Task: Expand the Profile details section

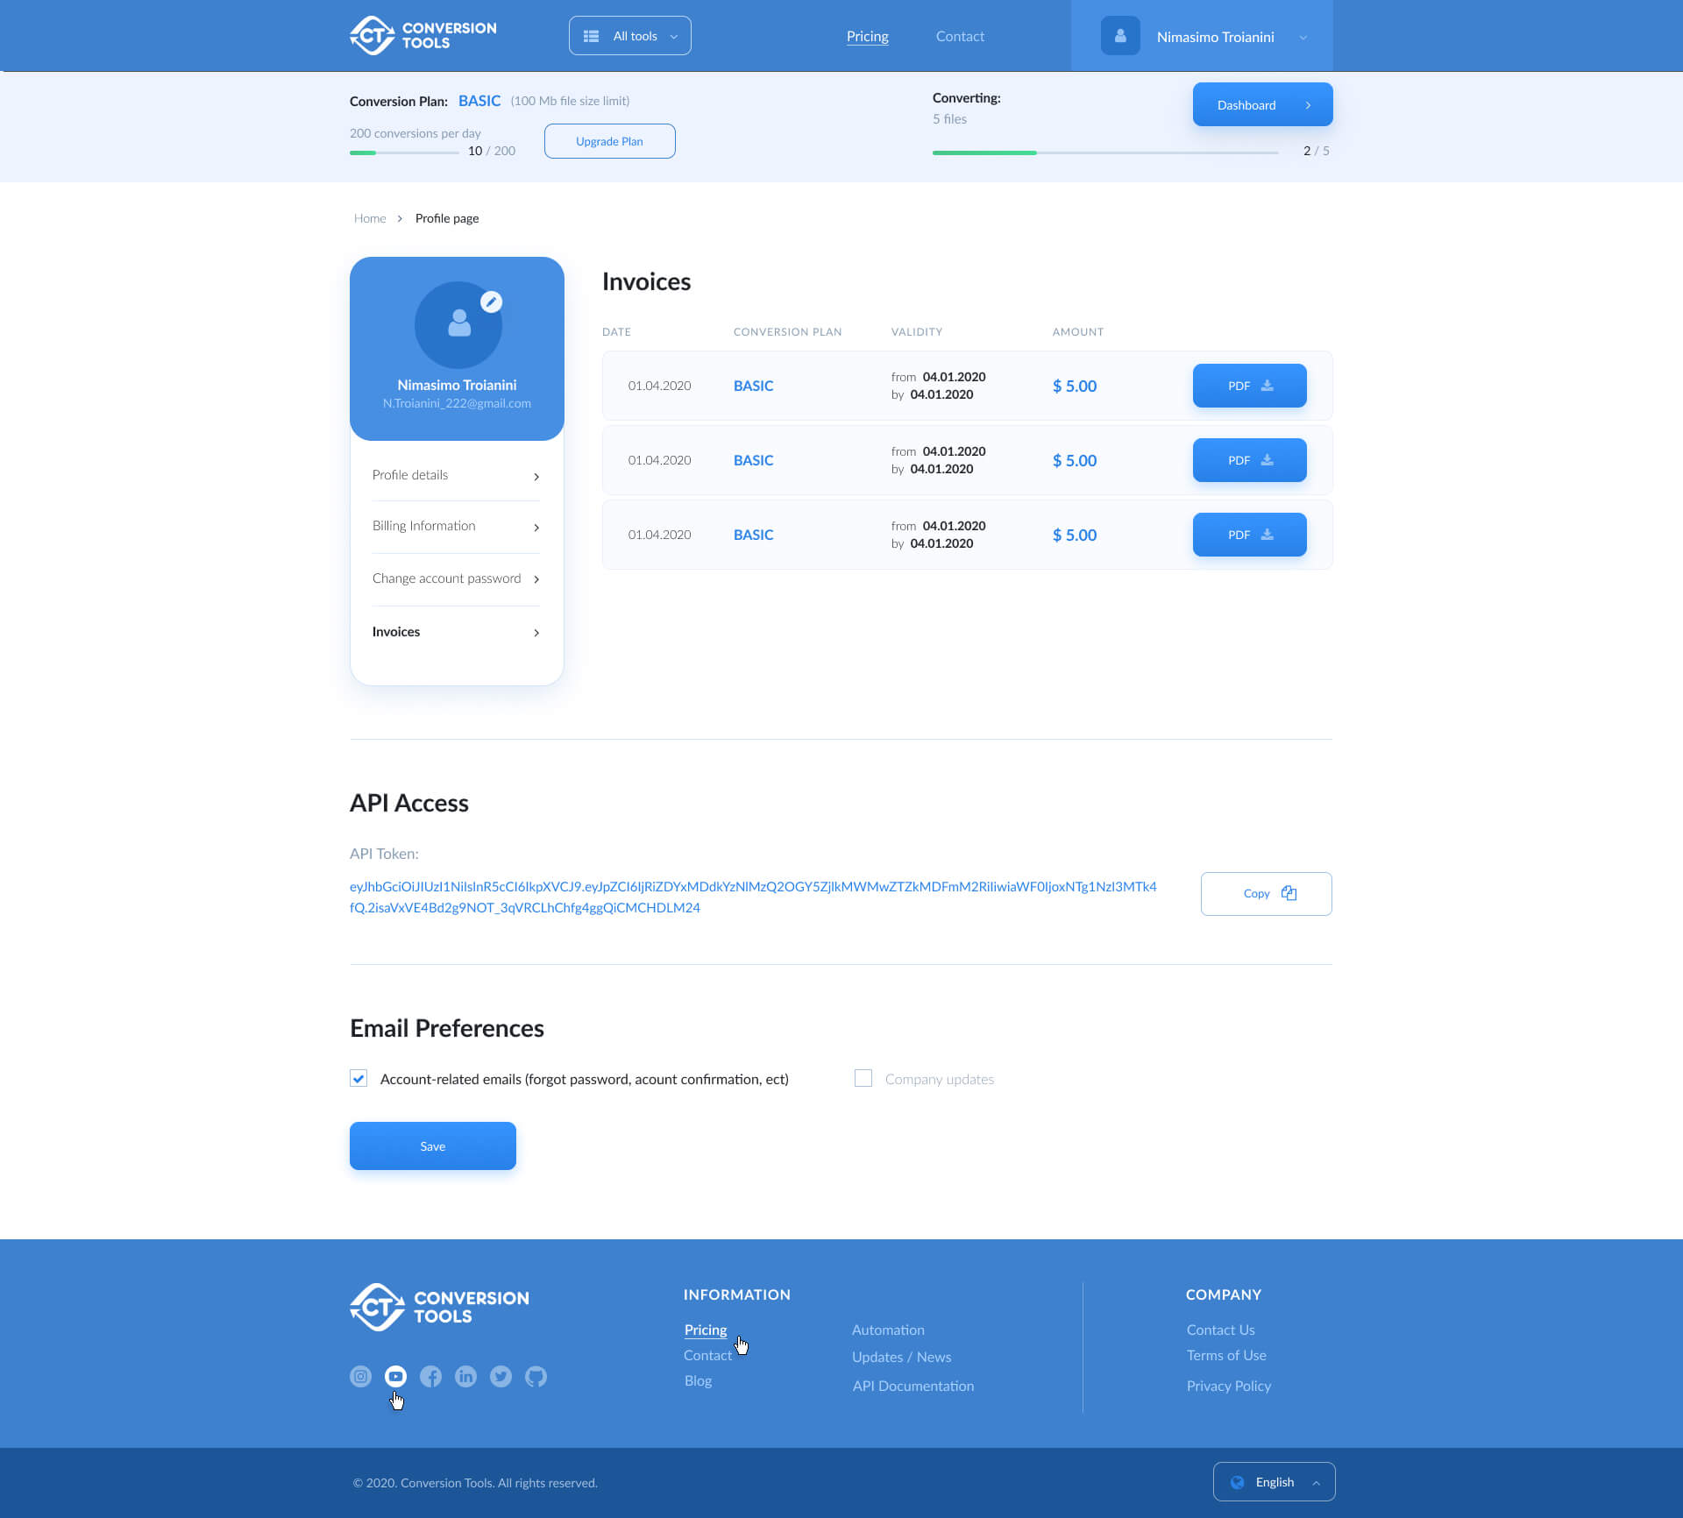Action: 456,473
